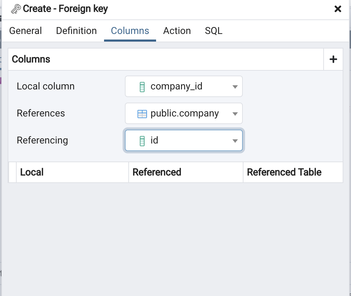Expand the Local column dropdown arrow
The width and height of the screenshot is (351, 296).
point(235,87)
